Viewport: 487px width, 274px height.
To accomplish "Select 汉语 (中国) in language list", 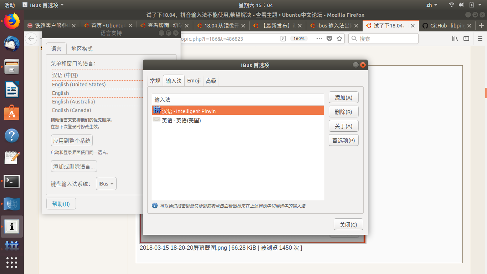I will coord(97,75).
